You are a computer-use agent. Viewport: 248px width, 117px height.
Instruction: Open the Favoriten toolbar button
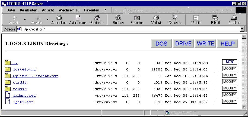tap(137, 18)
